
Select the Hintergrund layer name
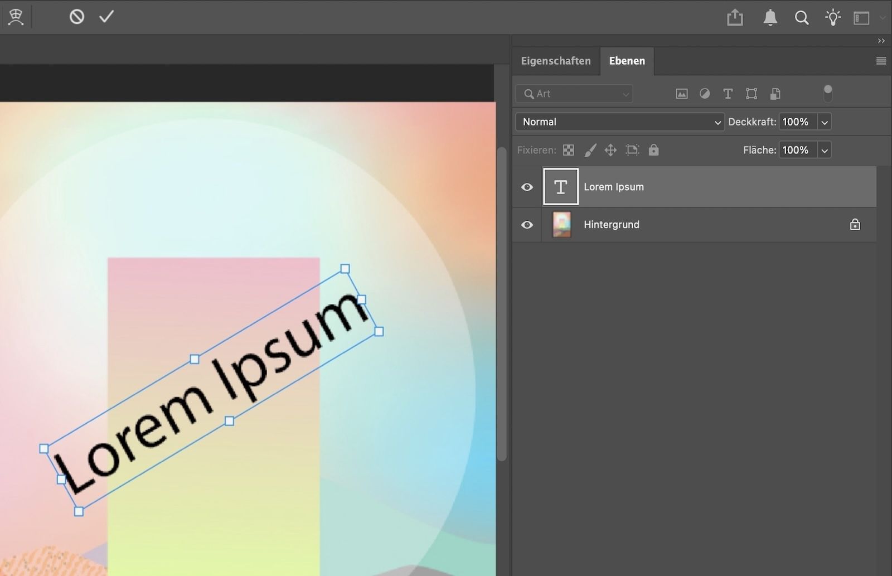click(612, 225)
